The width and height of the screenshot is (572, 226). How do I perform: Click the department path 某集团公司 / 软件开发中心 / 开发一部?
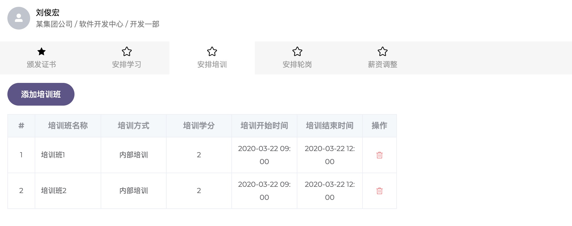98,24
